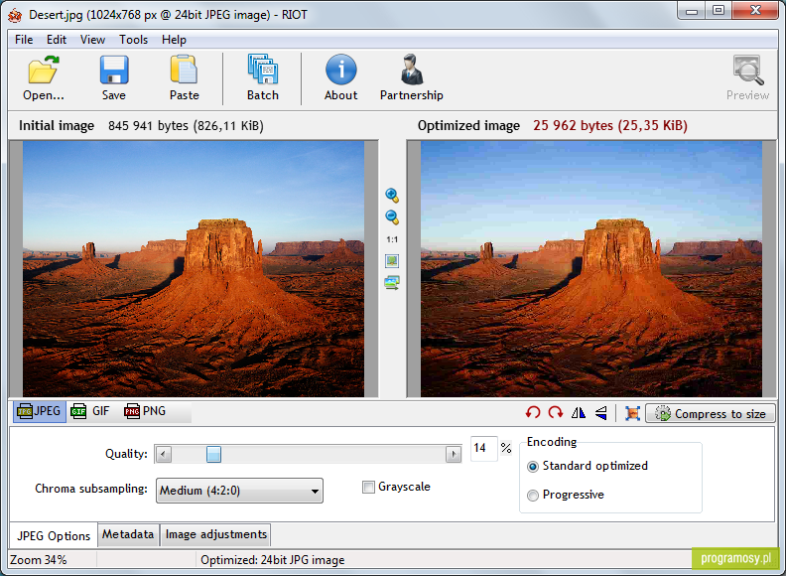
Task: Open the About info dialog
Action: tap(340, 77)
